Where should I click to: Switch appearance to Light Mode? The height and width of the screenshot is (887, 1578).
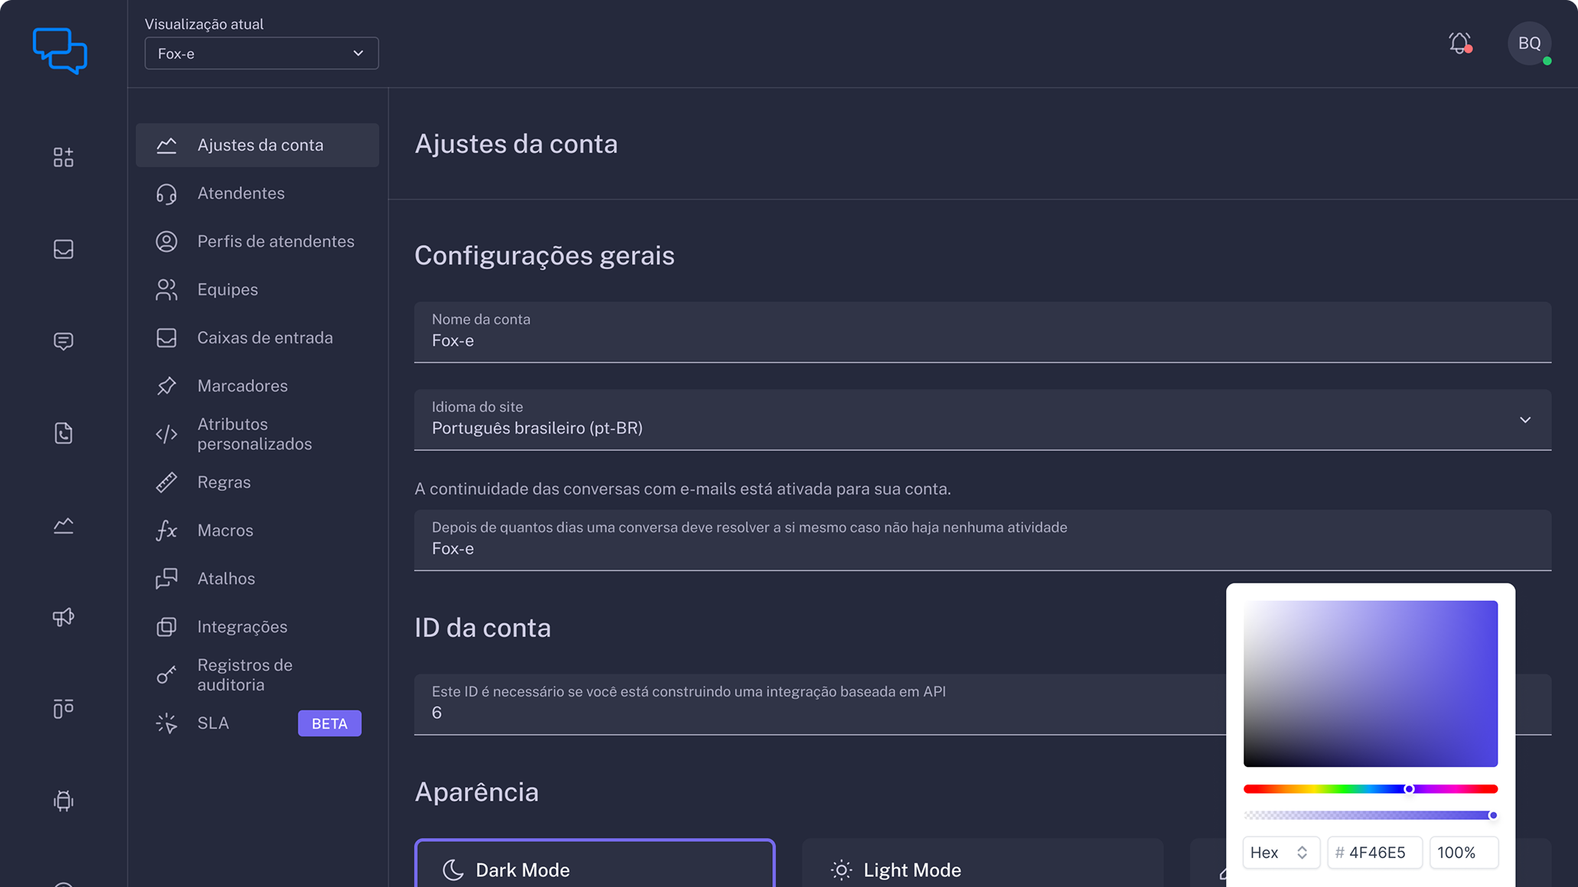click(982, 868)
